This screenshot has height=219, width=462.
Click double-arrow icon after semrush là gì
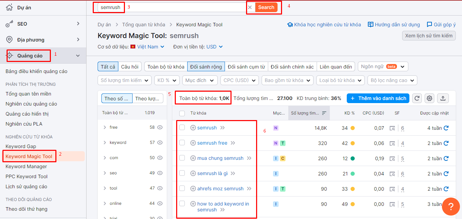click(x=233, y=173)
